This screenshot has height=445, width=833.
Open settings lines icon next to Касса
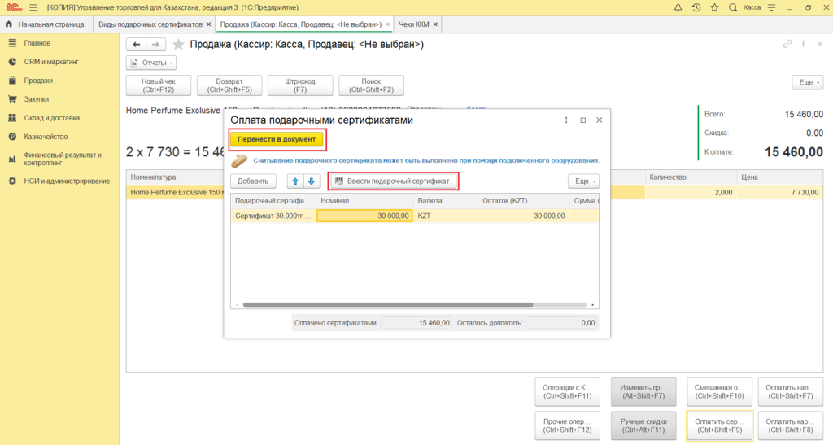tap(771, 7)
